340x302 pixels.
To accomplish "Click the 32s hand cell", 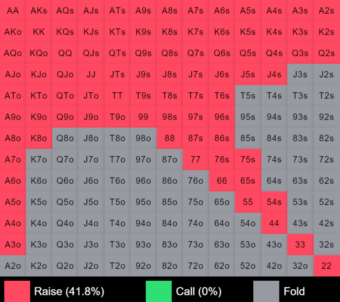I will click(326, 244).
